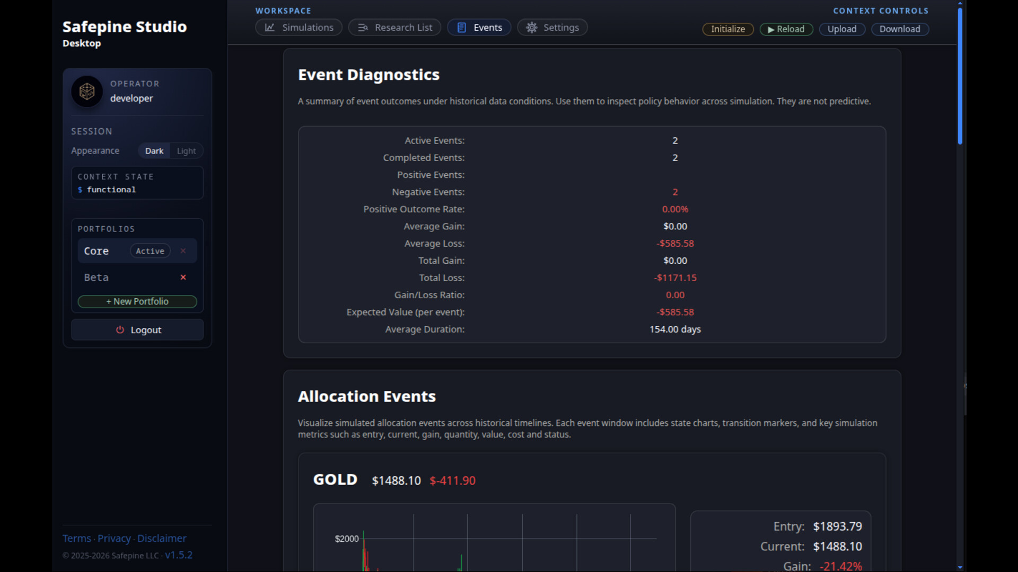Viewport: 1018px width, 572px height.
Task: Click the functional context state text
Action: coord(111,190)
